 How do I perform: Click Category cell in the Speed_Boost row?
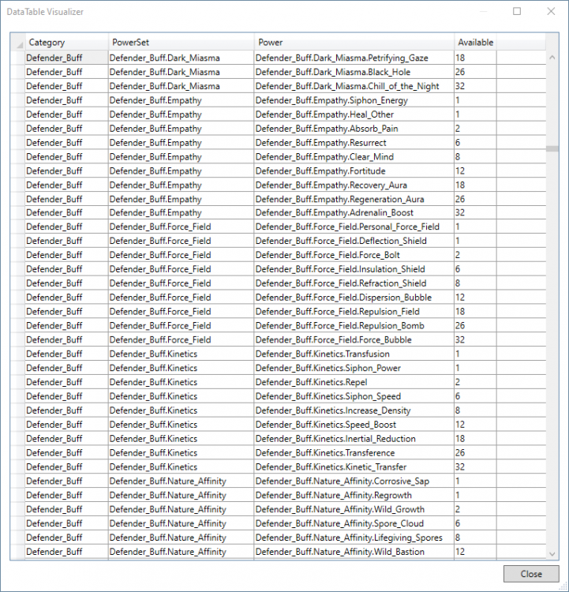click(x=66, y=425)
